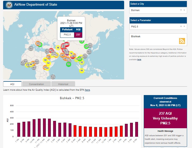The image size is (192, 148).
Task: Select the yellow 66 map marker
Action: pos(82,71)
